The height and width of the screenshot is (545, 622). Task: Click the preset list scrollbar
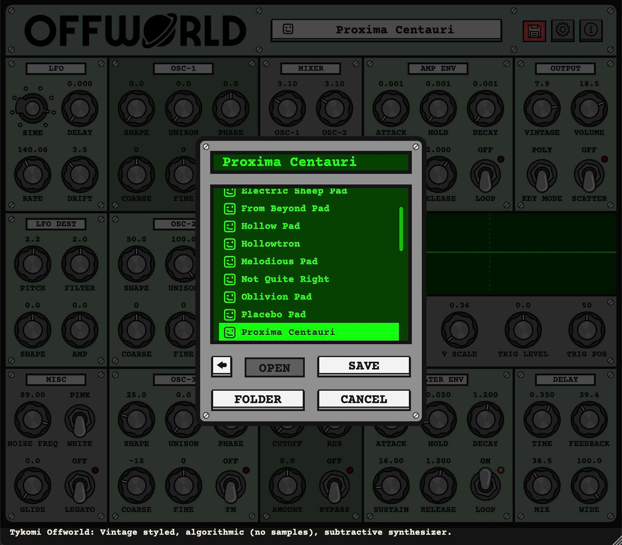pos(401,229)
